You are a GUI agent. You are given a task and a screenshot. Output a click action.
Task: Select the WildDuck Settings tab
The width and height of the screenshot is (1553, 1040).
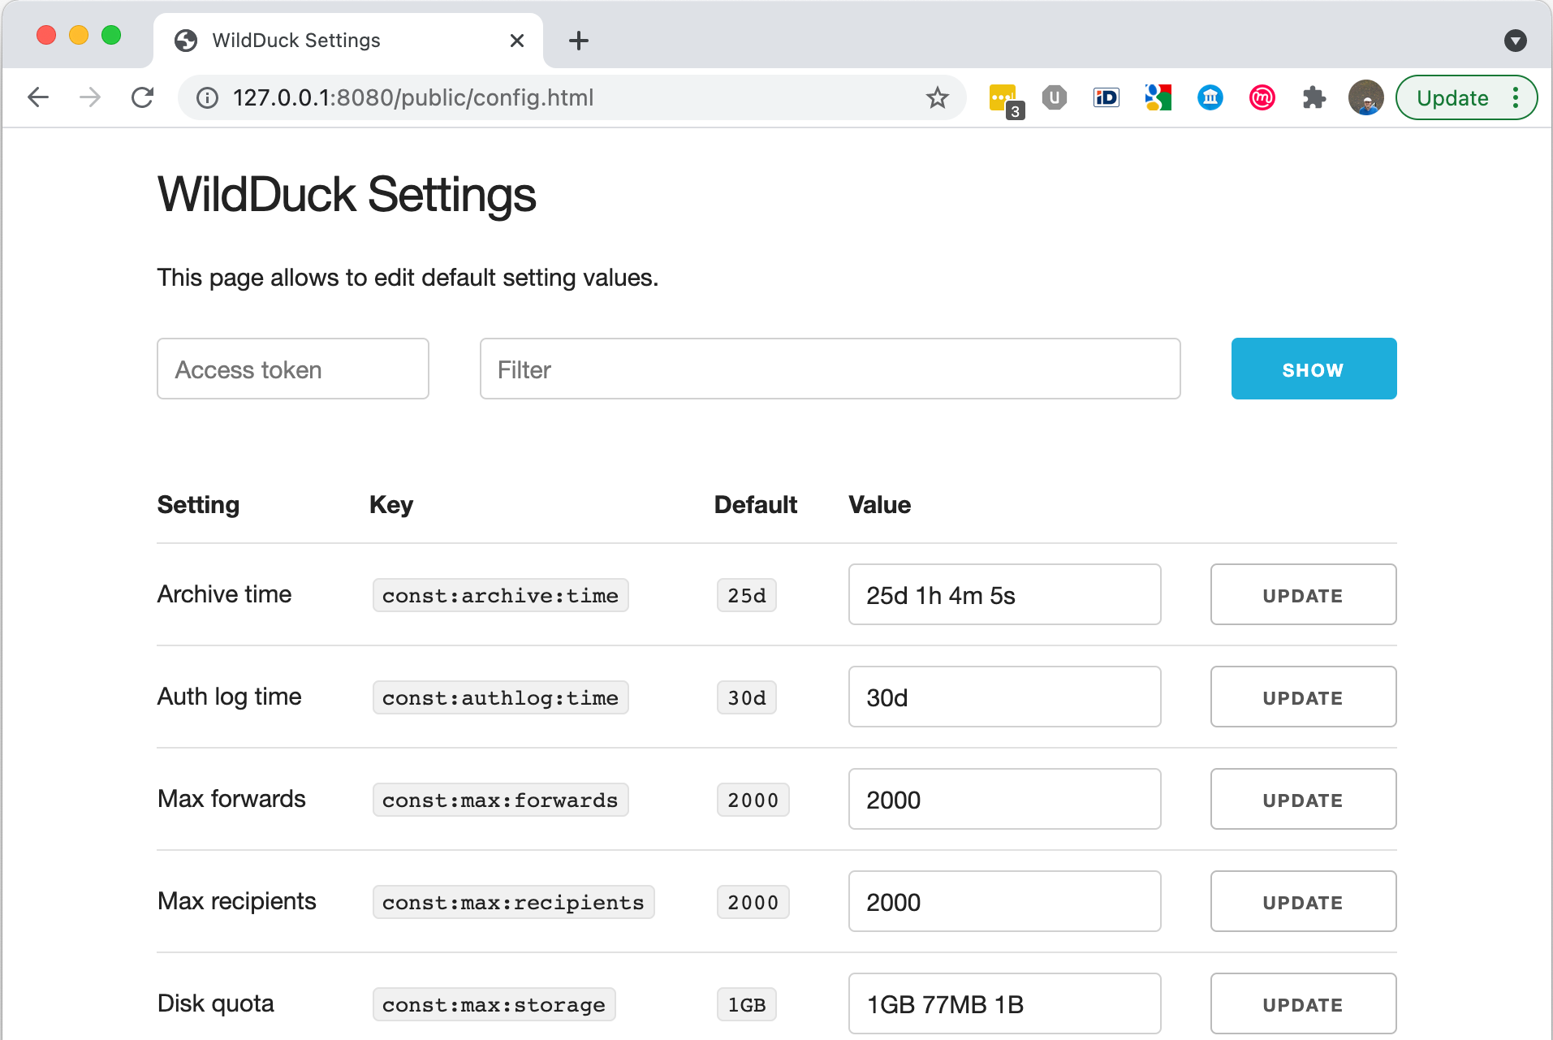[348, 41]
